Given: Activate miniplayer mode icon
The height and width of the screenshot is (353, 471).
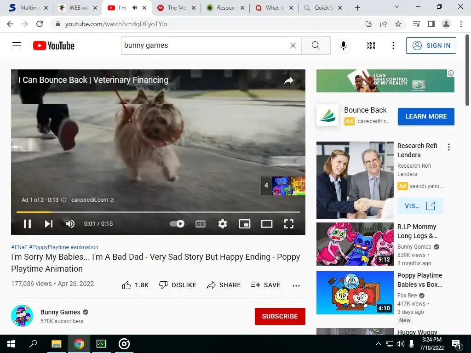Looking at the screenshot, I should [x=245, y=224].
